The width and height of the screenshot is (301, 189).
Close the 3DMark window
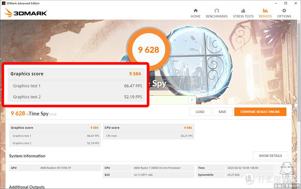click(296, 3)
